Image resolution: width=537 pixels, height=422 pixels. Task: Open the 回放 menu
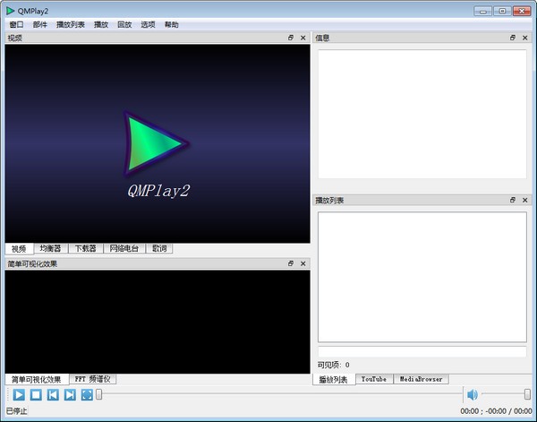tap(124, 25)
